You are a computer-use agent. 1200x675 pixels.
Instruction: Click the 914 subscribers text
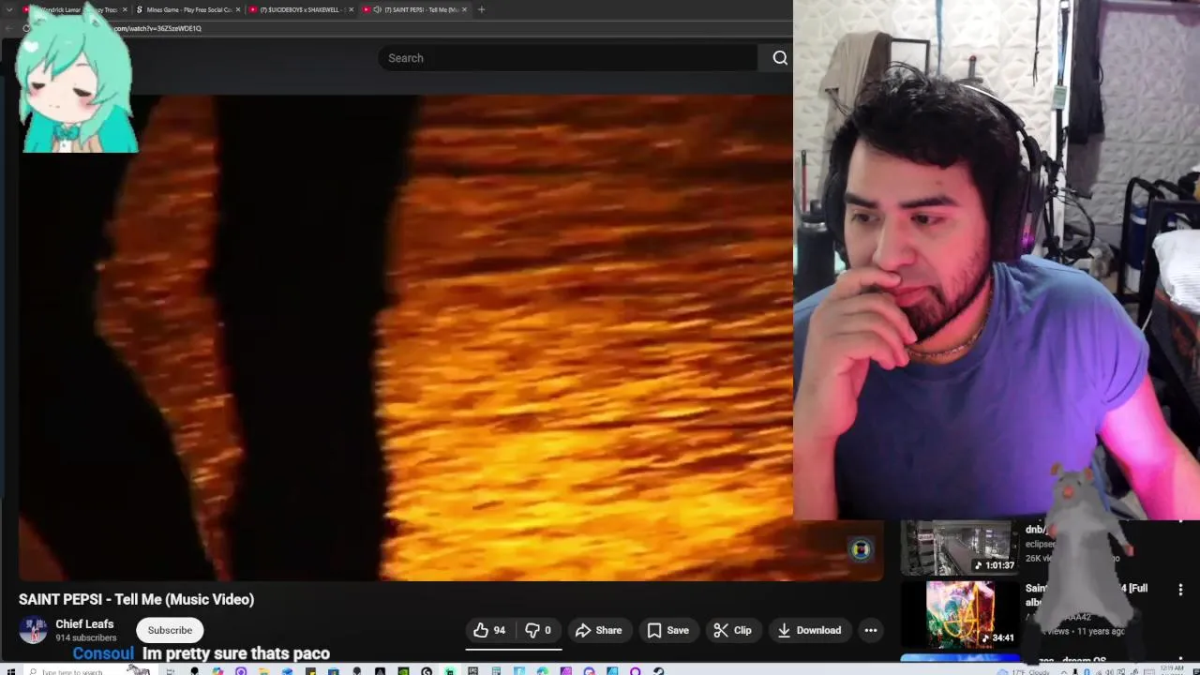click(x=85, y=637)
